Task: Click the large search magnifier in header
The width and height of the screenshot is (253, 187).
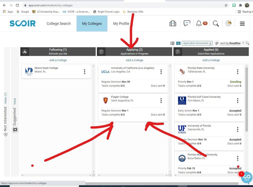Action: pyautogui.click(x=216, y=24)
